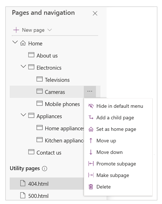Click the Move up arrow icon

point(91,141)
